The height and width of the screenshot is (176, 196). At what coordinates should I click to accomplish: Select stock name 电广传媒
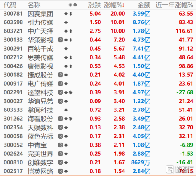(40, 84)
